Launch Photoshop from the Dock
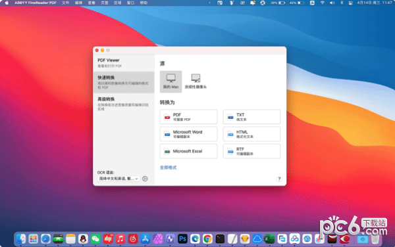The height and width of the screenshot is (247, 395). click(182, 238)
